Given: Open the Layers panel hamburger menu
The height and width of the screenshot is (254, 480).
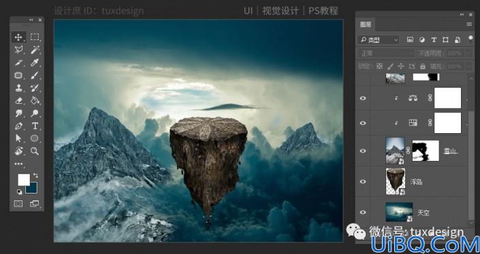Looking at the screenshot, I should (469, 24).
